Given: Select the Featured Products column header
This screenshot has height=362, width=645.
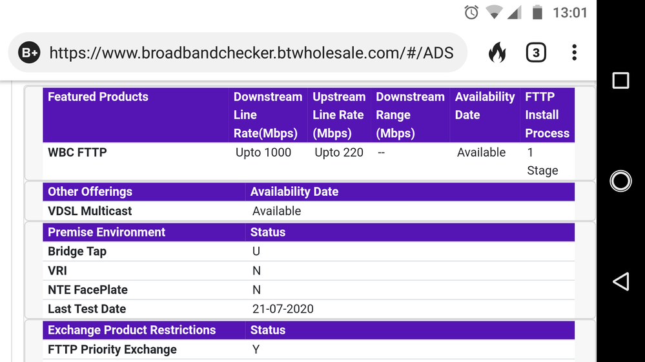Looking at the screenshot, I should click(x=98, y=97).
